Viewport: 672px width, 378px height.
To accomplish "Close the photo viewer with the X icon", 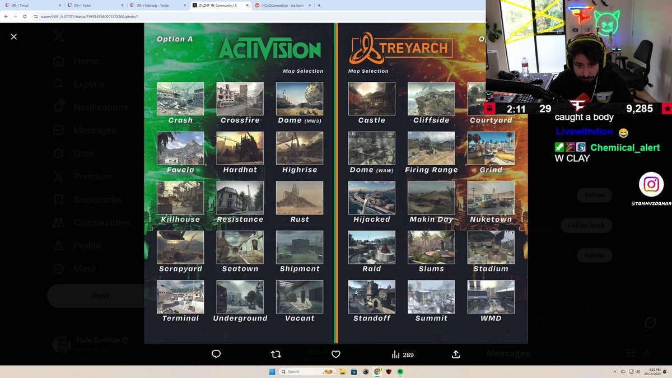I will (x=13, y=36).
